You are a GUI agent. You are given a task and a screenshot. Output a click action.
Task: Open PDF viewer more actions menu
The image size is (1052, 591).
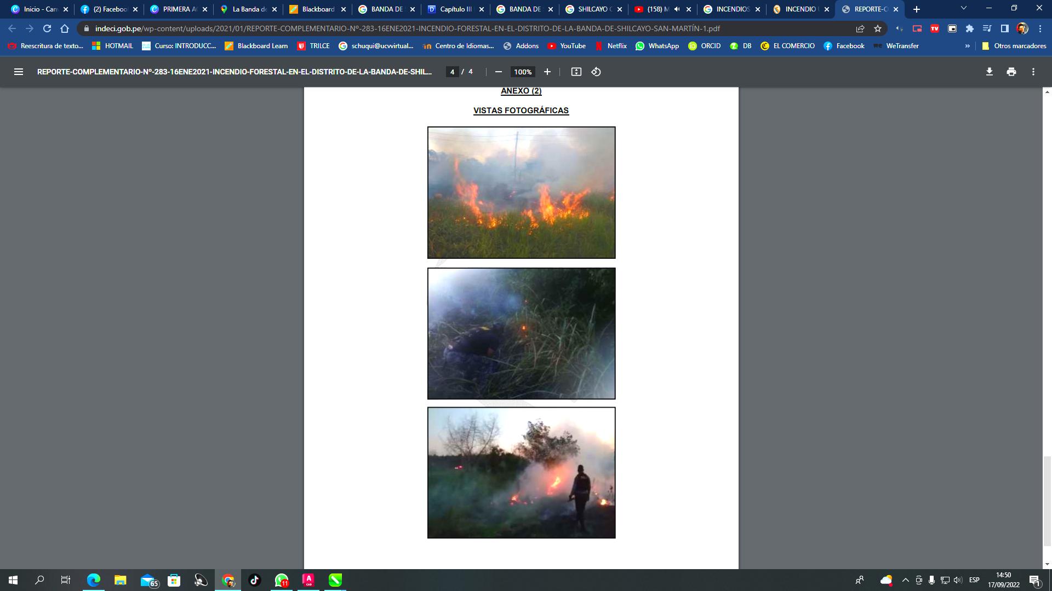(1033, 72)
